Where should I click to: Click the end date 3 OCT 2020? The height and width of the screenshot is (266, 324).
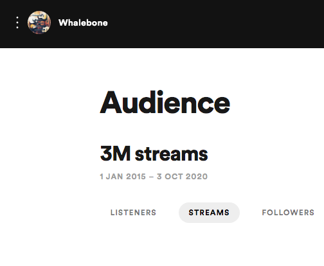point(182,177)
